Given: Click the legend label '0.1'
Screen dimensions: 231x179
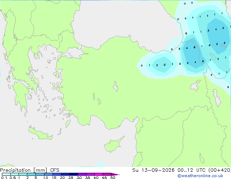Looking at the screenshot, I should tap(4, 178).
